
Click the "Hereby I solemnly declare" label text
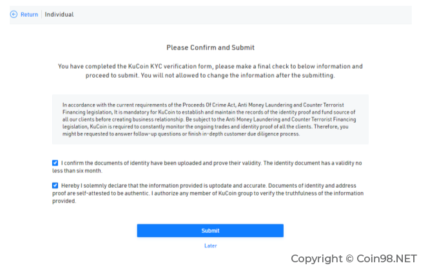(208, 194)
